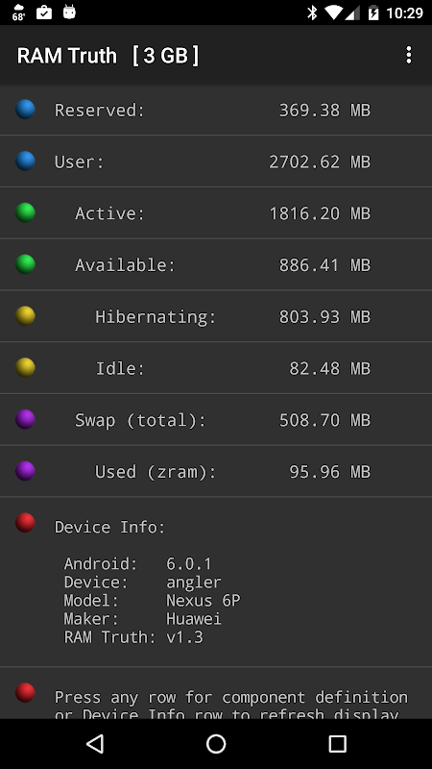This screenshot has width=432, height=769.
Task: Select the Used (zram) row
Action: (x=216, y=471)
